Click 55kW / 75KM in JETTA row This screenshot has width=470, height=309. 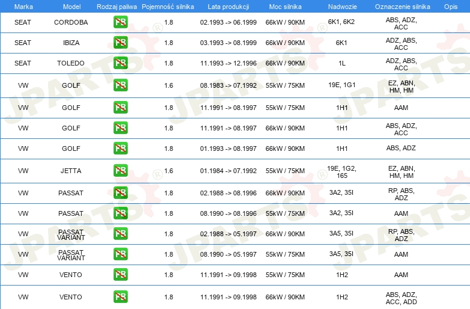tap(285, 171)
